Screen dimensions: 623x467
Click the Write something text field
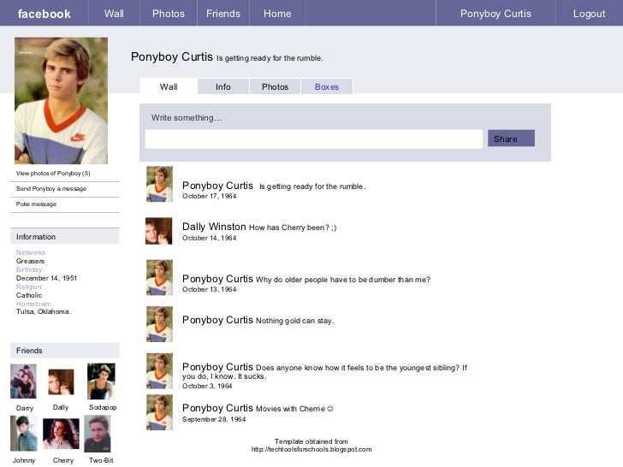tap(314, 139)
